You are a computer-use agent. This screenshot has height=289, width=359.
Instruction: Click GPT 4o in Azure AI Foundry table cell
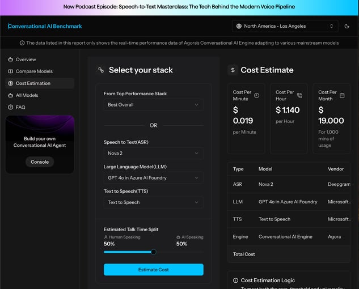pyautogui.click(x=288, y=202)
